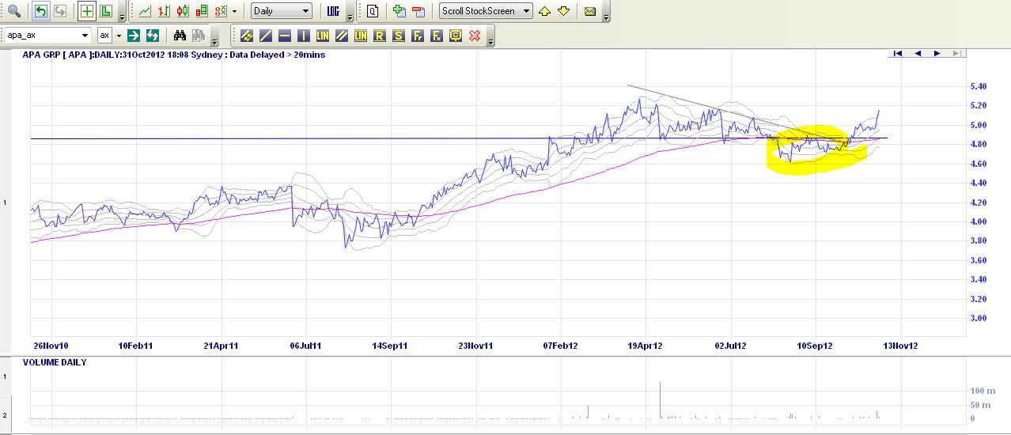Select the parallel lines channel tool
This screenshot has height=435, width=1011.
(x=341, y=36)
